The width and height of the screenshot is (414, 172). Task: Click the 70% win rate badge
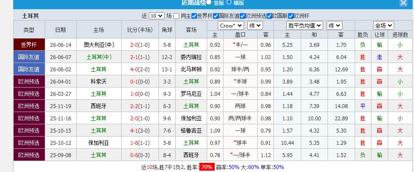(x=207, y=167)
